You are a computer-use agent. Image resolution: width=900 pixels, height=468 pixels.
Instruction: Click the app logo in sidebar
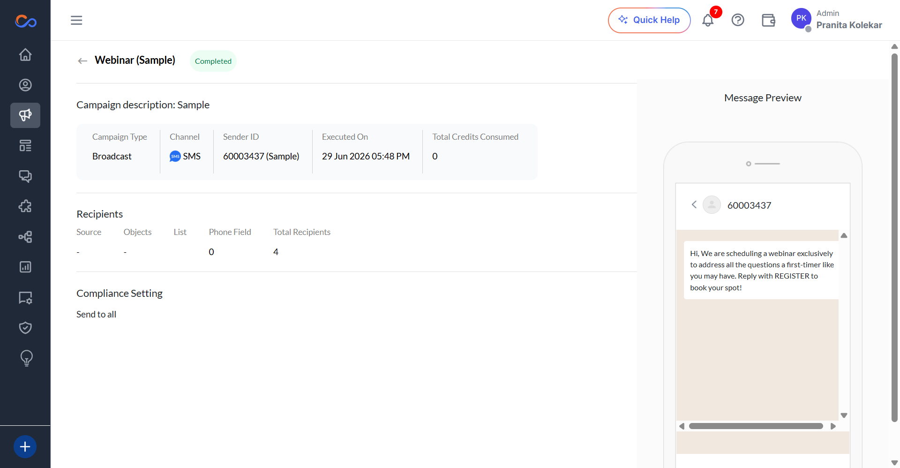point(25,21)
